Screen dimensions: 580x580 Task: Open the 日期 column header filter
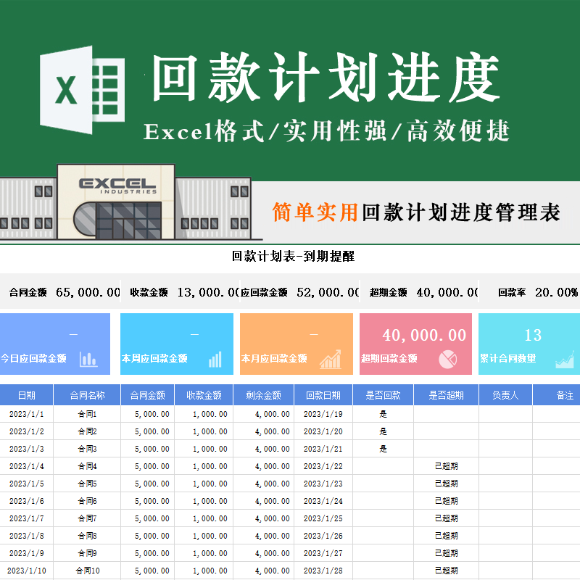coord(28,394)
